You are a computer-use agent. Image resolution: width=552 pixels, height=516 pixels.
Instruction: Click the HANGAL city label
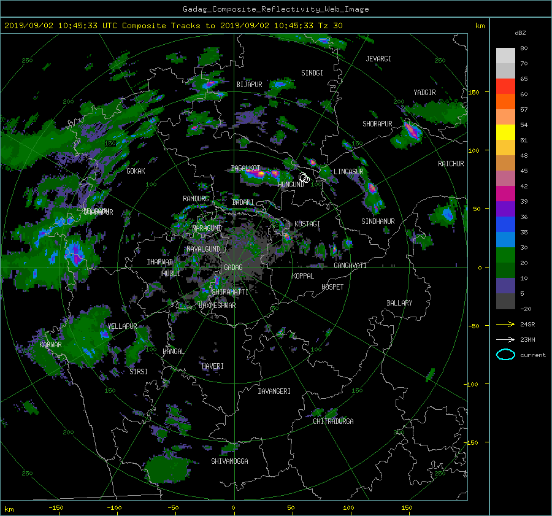coord(173,352)
